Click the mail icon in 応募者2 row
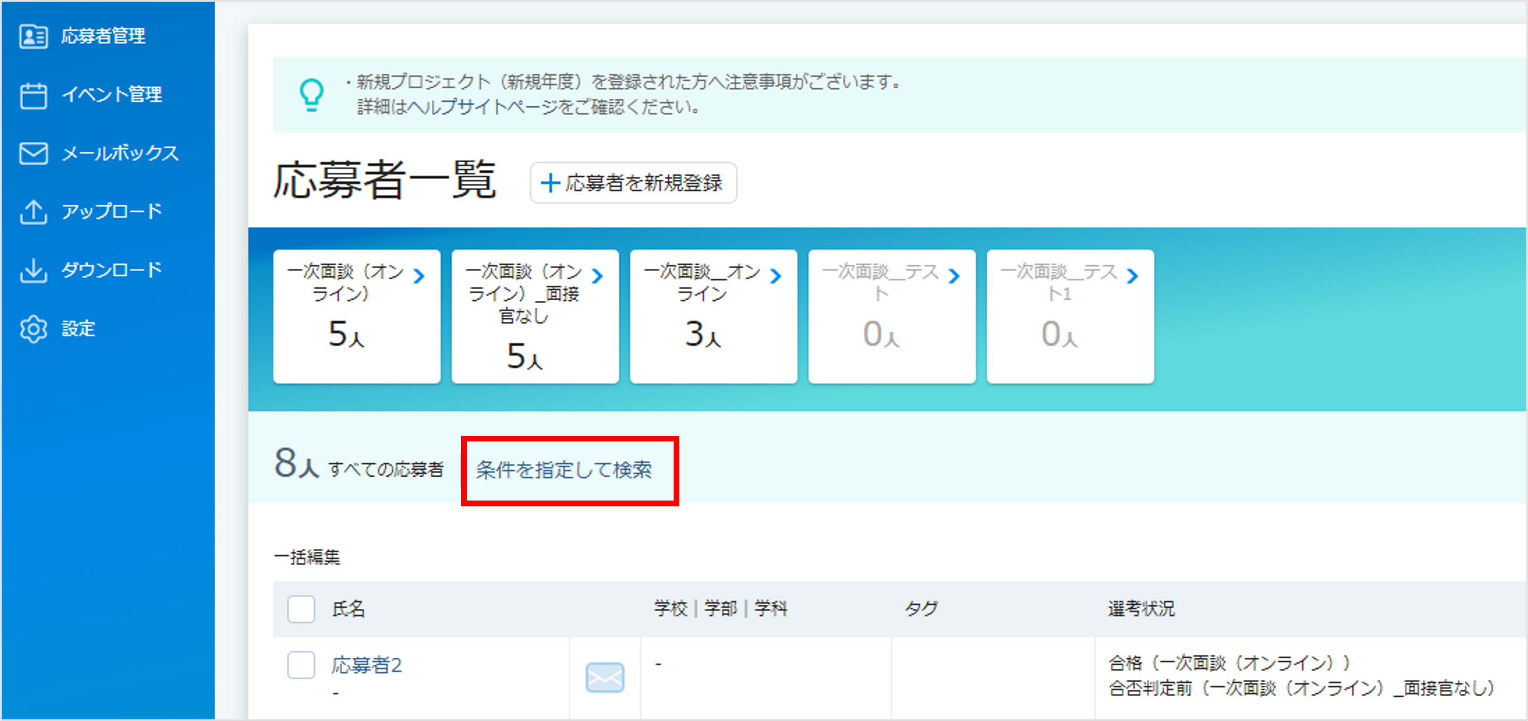Screen dimensions: 1528x721 click(x=605, y=677)
